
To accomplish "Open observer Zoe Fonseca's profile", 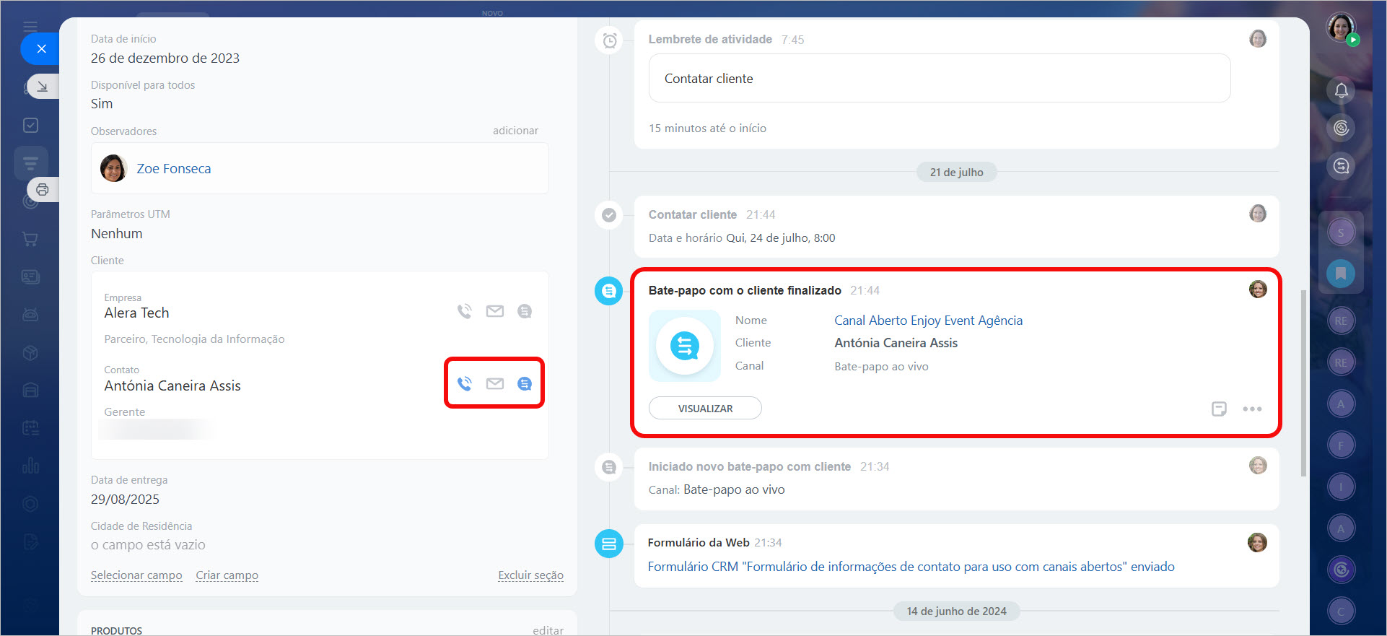I will pos(174,168).
